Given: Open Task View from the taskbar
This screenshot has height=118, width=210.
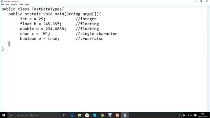Looking at the screenshot, I should [64, 115].
